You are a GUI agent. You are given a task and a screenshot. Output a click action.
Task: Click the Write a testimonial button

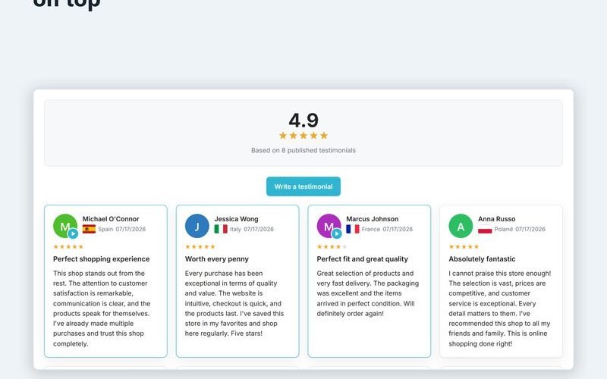(x=303, y=186)
